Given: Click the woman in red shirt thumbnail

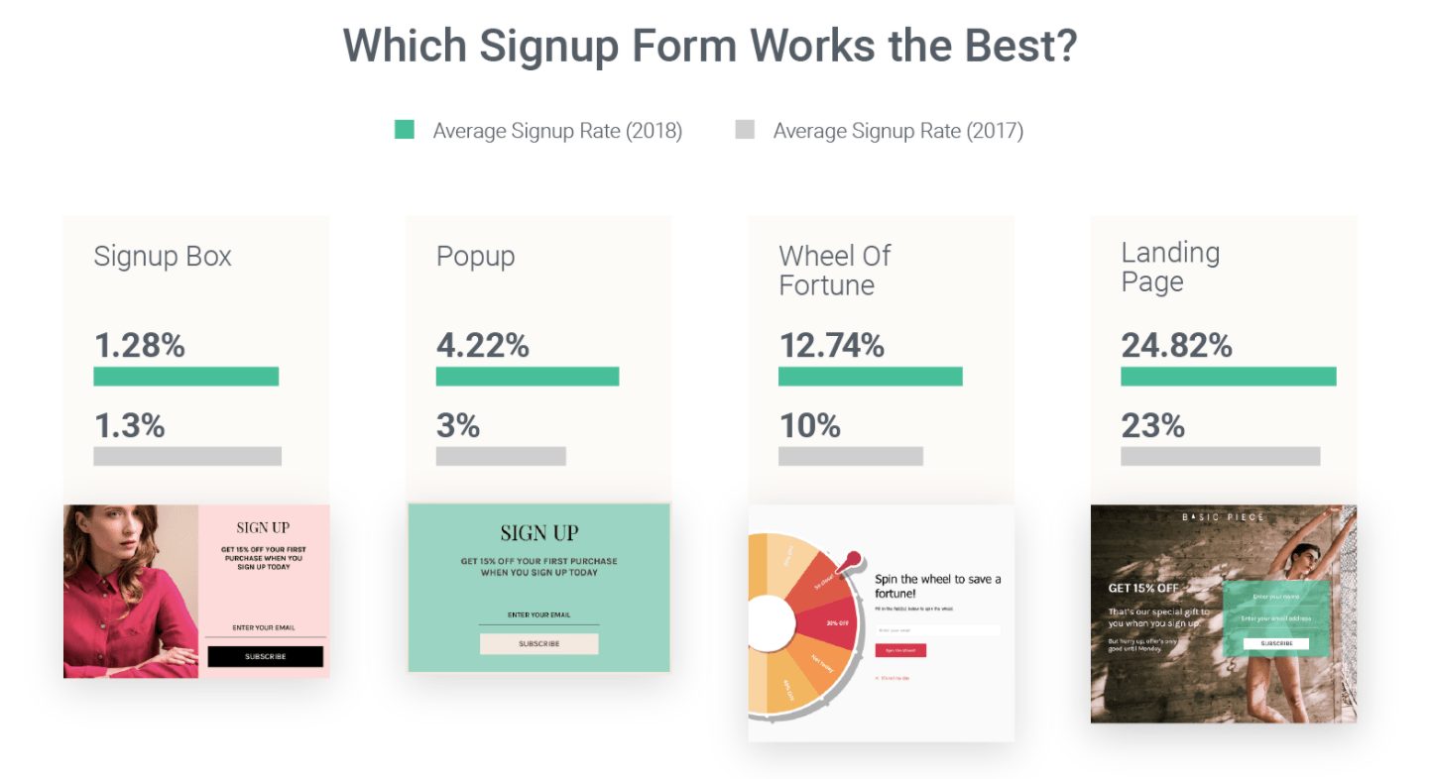Looking at the screenshot, I should click(131, 592).
